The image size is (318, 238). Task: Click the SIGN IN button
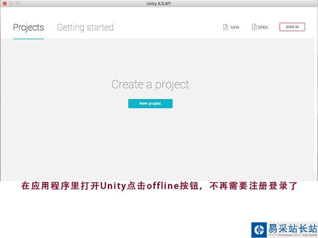[292, 27]
